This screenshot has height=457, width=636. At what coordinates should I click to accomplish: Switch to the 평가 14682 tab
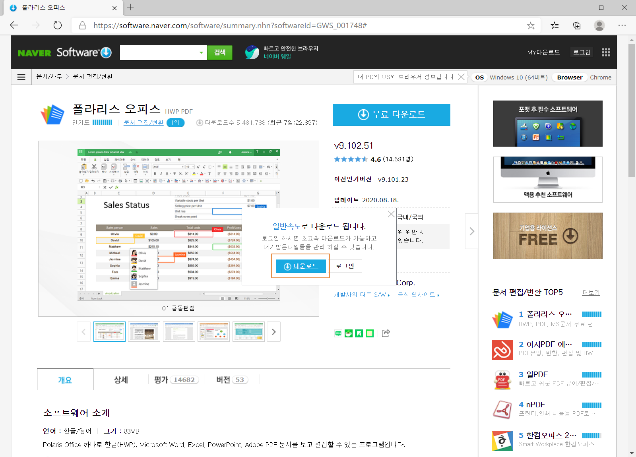176,380
